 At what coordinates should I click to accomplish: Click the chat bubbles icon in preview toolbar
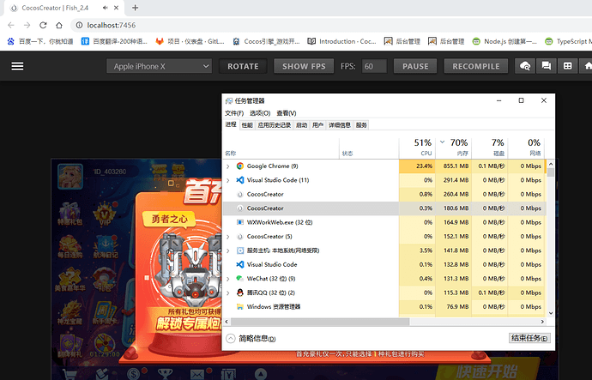click(546, 66)
